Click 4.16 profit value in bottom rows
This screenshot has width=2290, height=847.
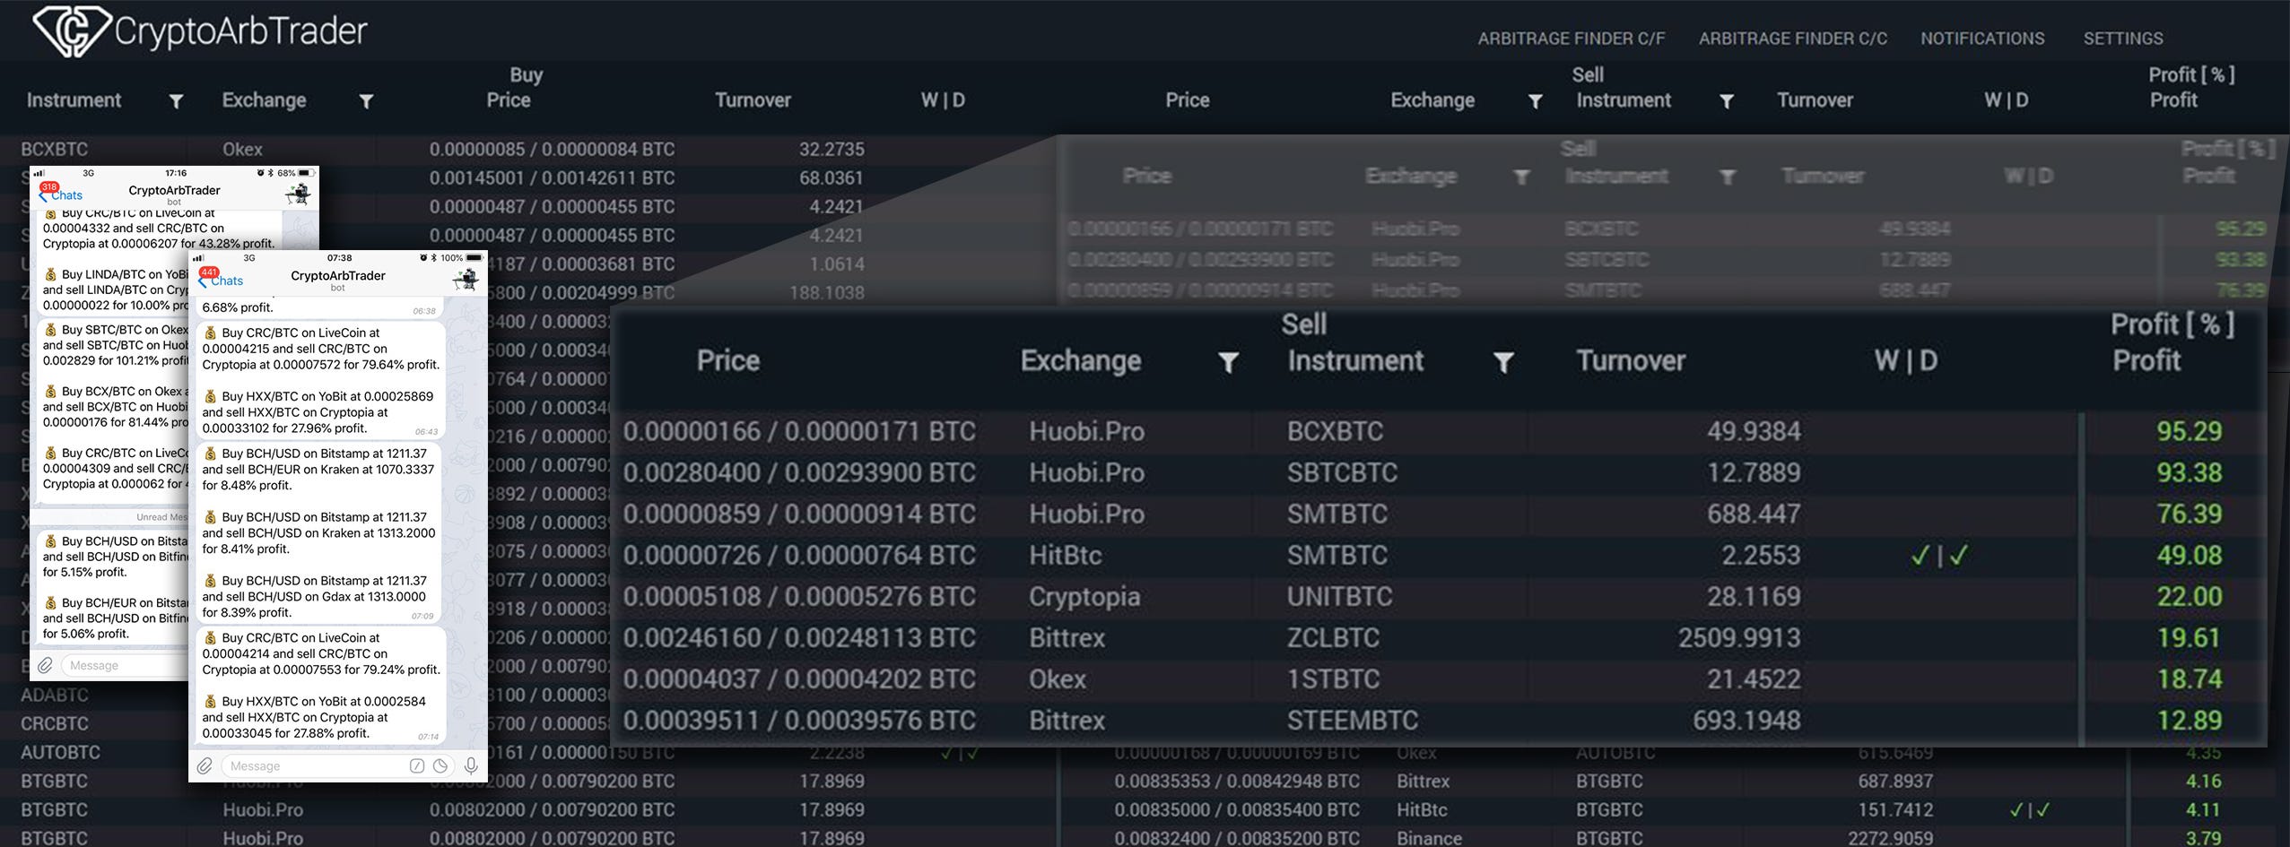2204,781
